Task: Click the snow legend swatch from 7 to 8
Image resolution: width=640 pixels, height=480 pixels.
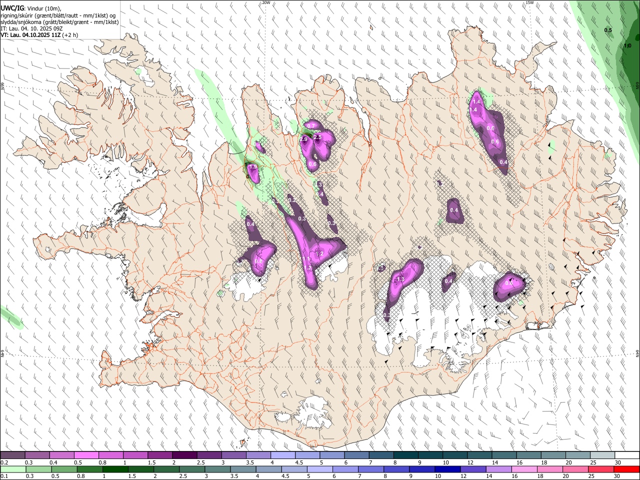Action: [381, 455]
